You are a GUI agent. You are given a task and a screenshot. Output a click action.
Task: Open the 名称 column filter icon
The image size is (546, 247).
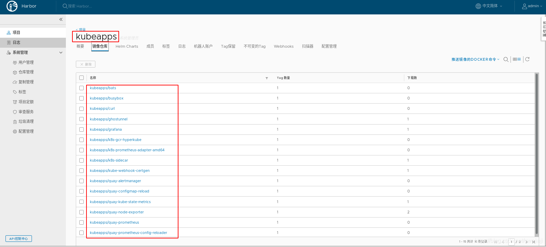[267, 78]
